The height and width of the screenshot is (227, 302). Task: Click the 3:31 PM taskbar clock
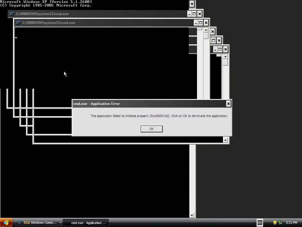[x=291, y=223]
